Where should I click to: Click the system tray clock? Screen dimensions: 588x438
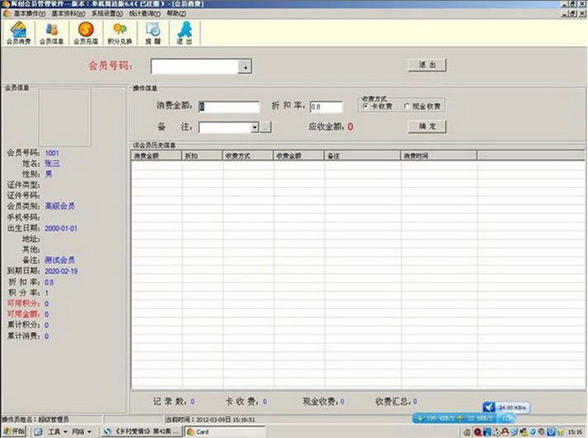575,432
